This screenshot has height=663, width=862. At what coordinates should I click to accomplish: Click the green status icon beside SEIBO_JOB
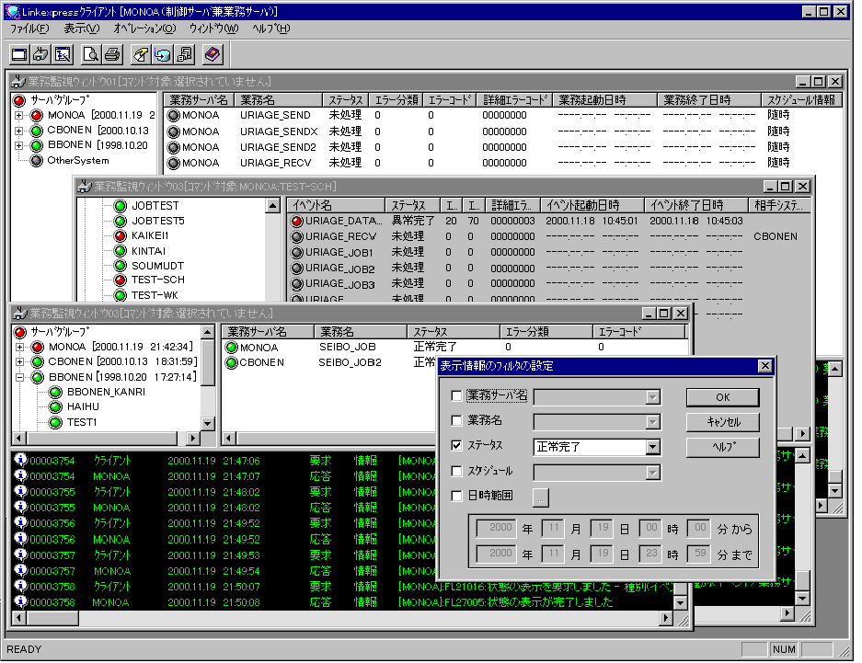[232, 348]
